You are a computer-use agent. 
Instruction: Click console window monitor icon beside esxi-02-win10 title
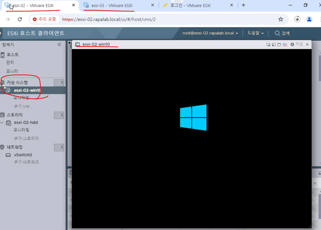(x=78, y=44)
